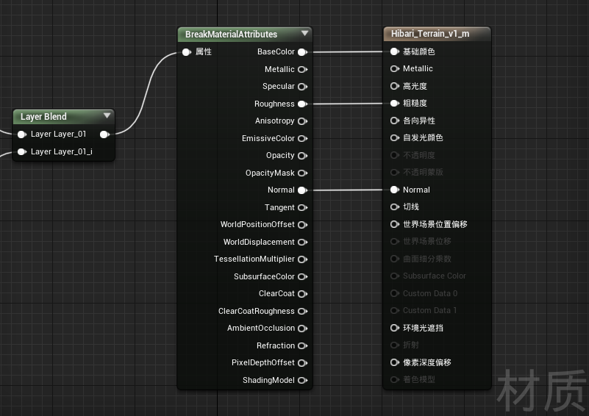Viewport: 589px width, 416px height.
Task: Click the 属性 input pin
Action: (x=187, y=52)
